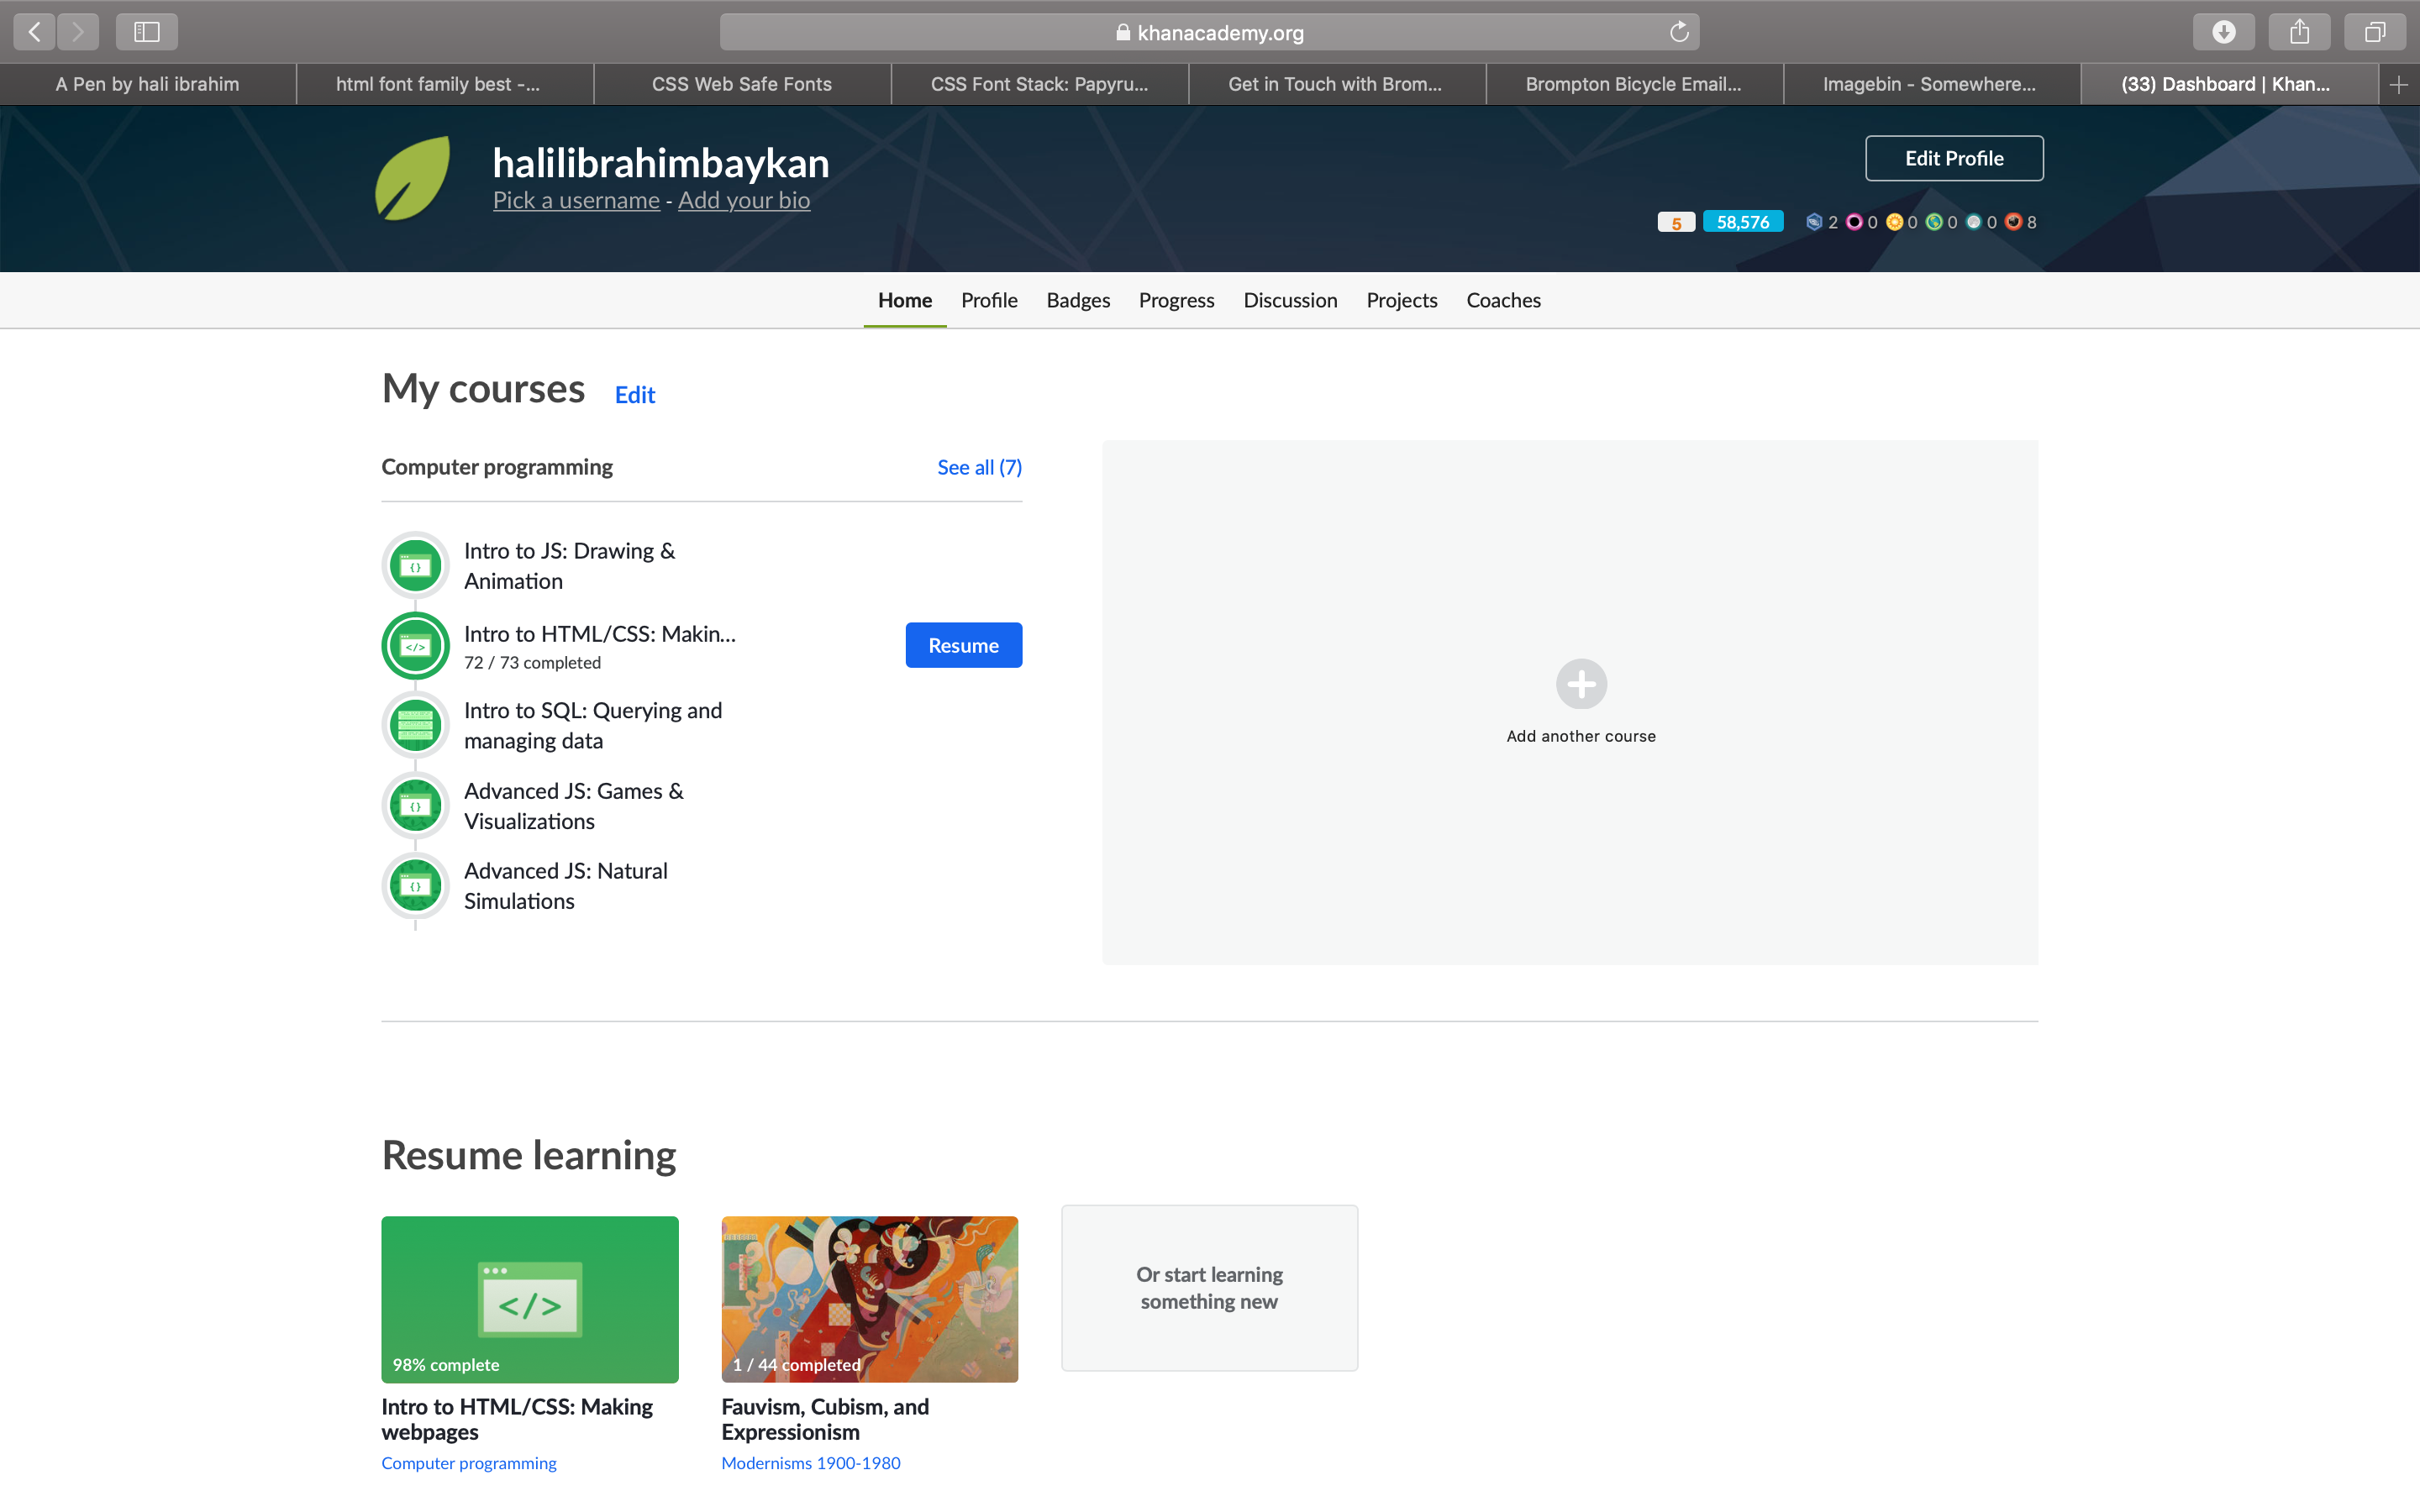Viewport: 2420px width, 1512px height.
Task: Click the Pick a username link
Action: (x=576, y=200)
